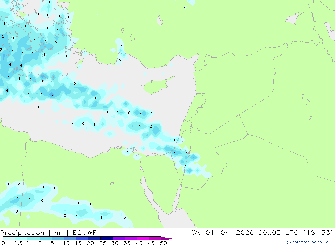Pick the 15–20 mm royal blue legend swatch

tap(82, 238)
